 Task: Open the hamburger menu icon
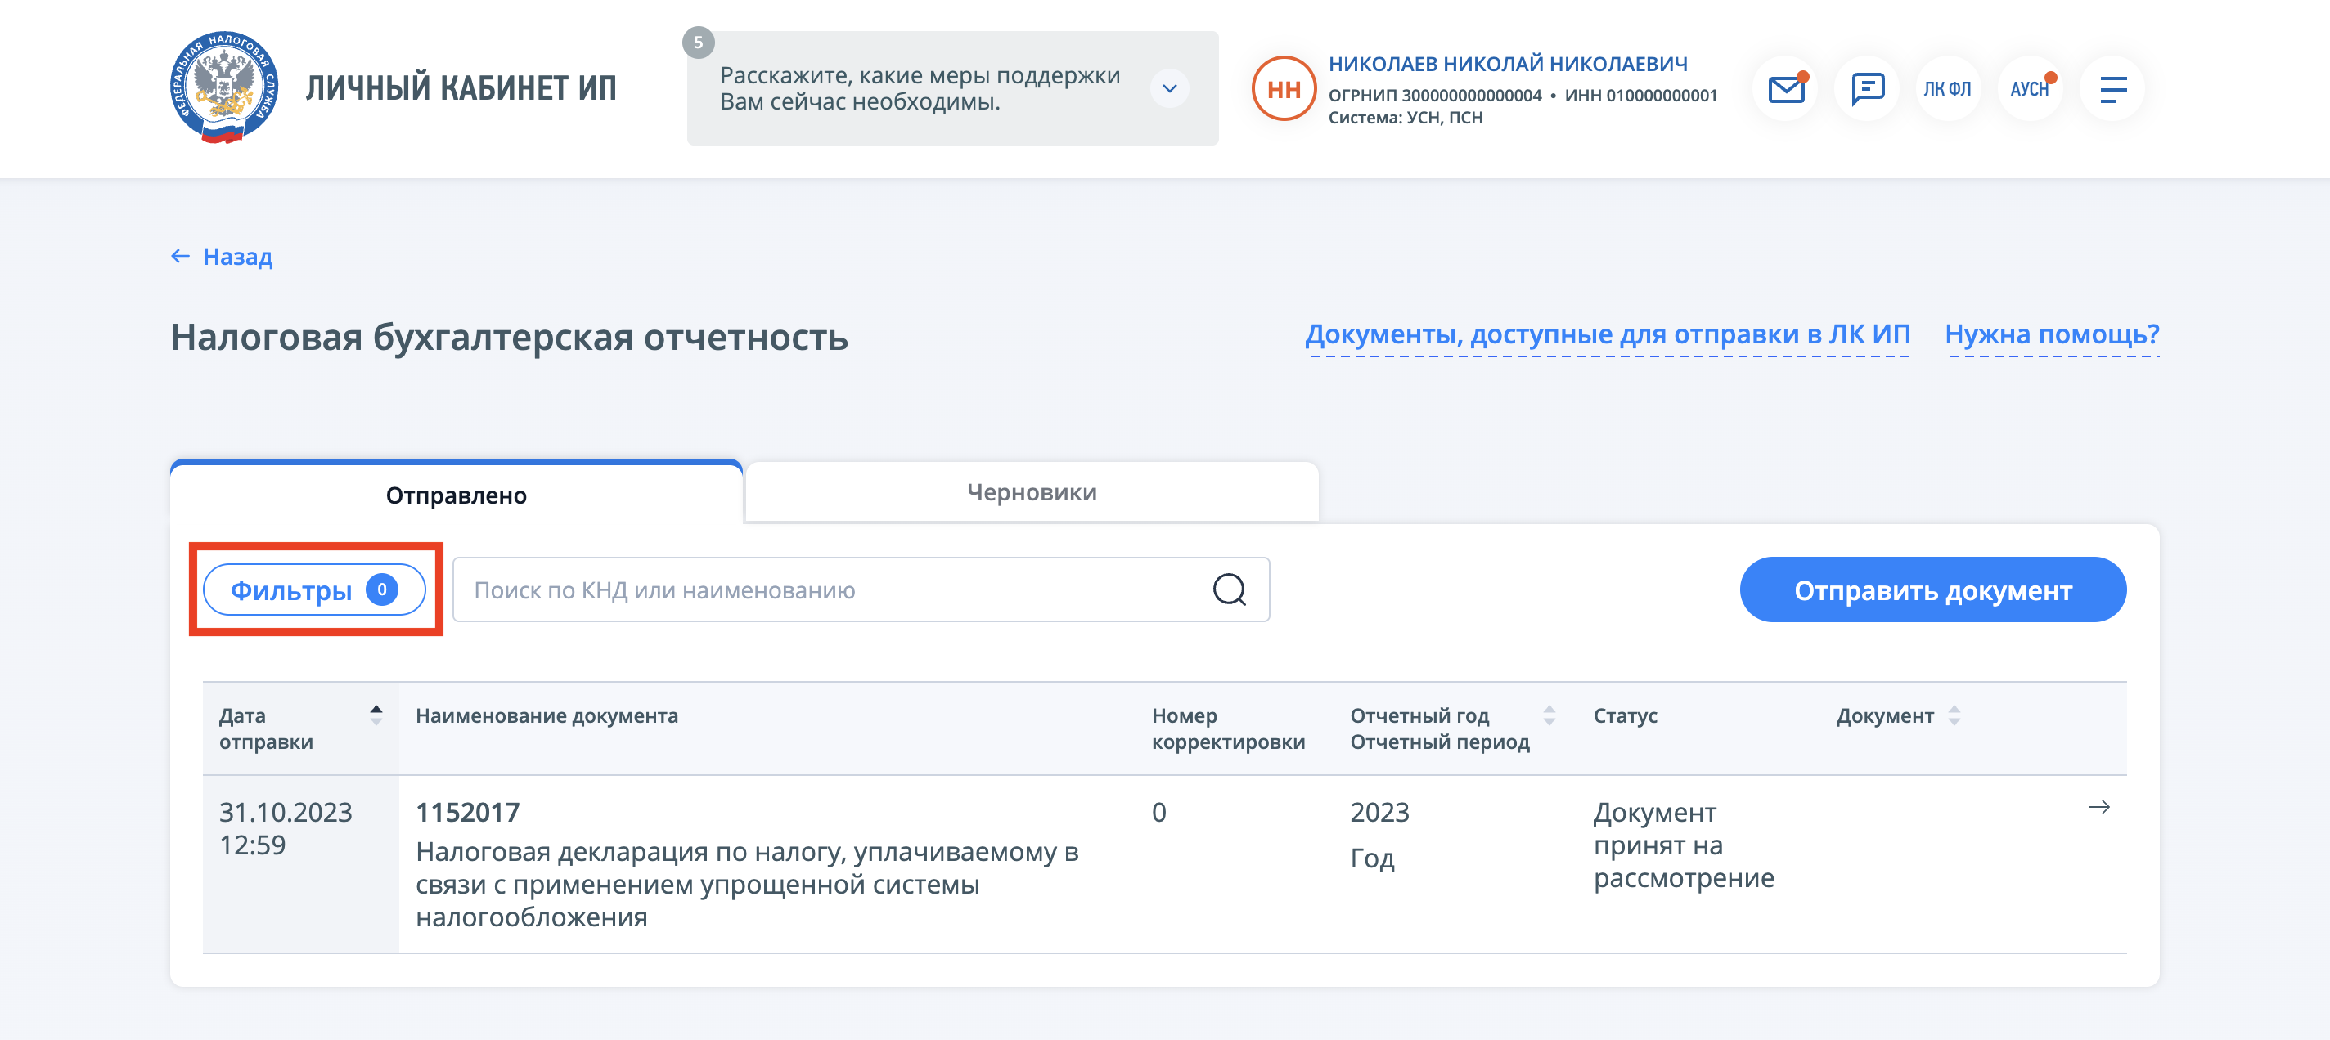[2112, 88]
